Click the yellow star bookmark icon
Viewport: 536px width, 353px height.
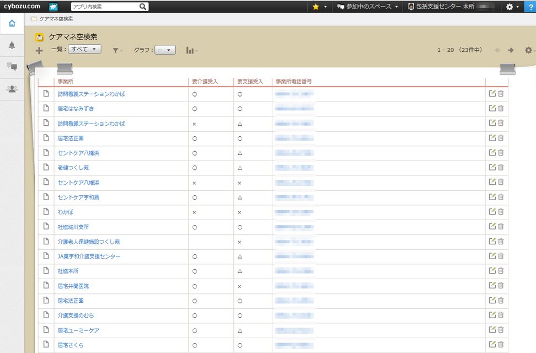coord(316,7)
